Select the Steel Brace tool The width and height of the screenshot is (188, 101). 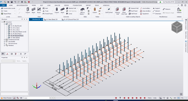pos(39,10)
